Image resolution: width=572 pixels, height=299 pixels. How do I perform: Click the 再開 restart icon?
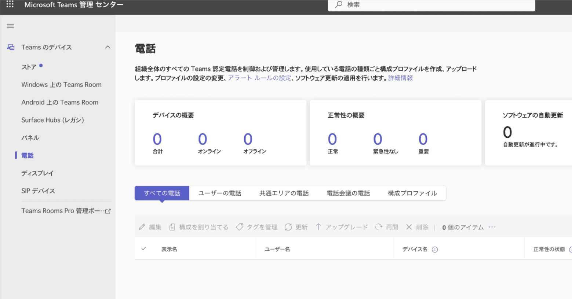(378, 227)
